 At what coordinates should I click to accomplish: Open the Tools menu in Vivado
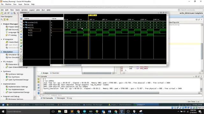(x=18, y=10)
